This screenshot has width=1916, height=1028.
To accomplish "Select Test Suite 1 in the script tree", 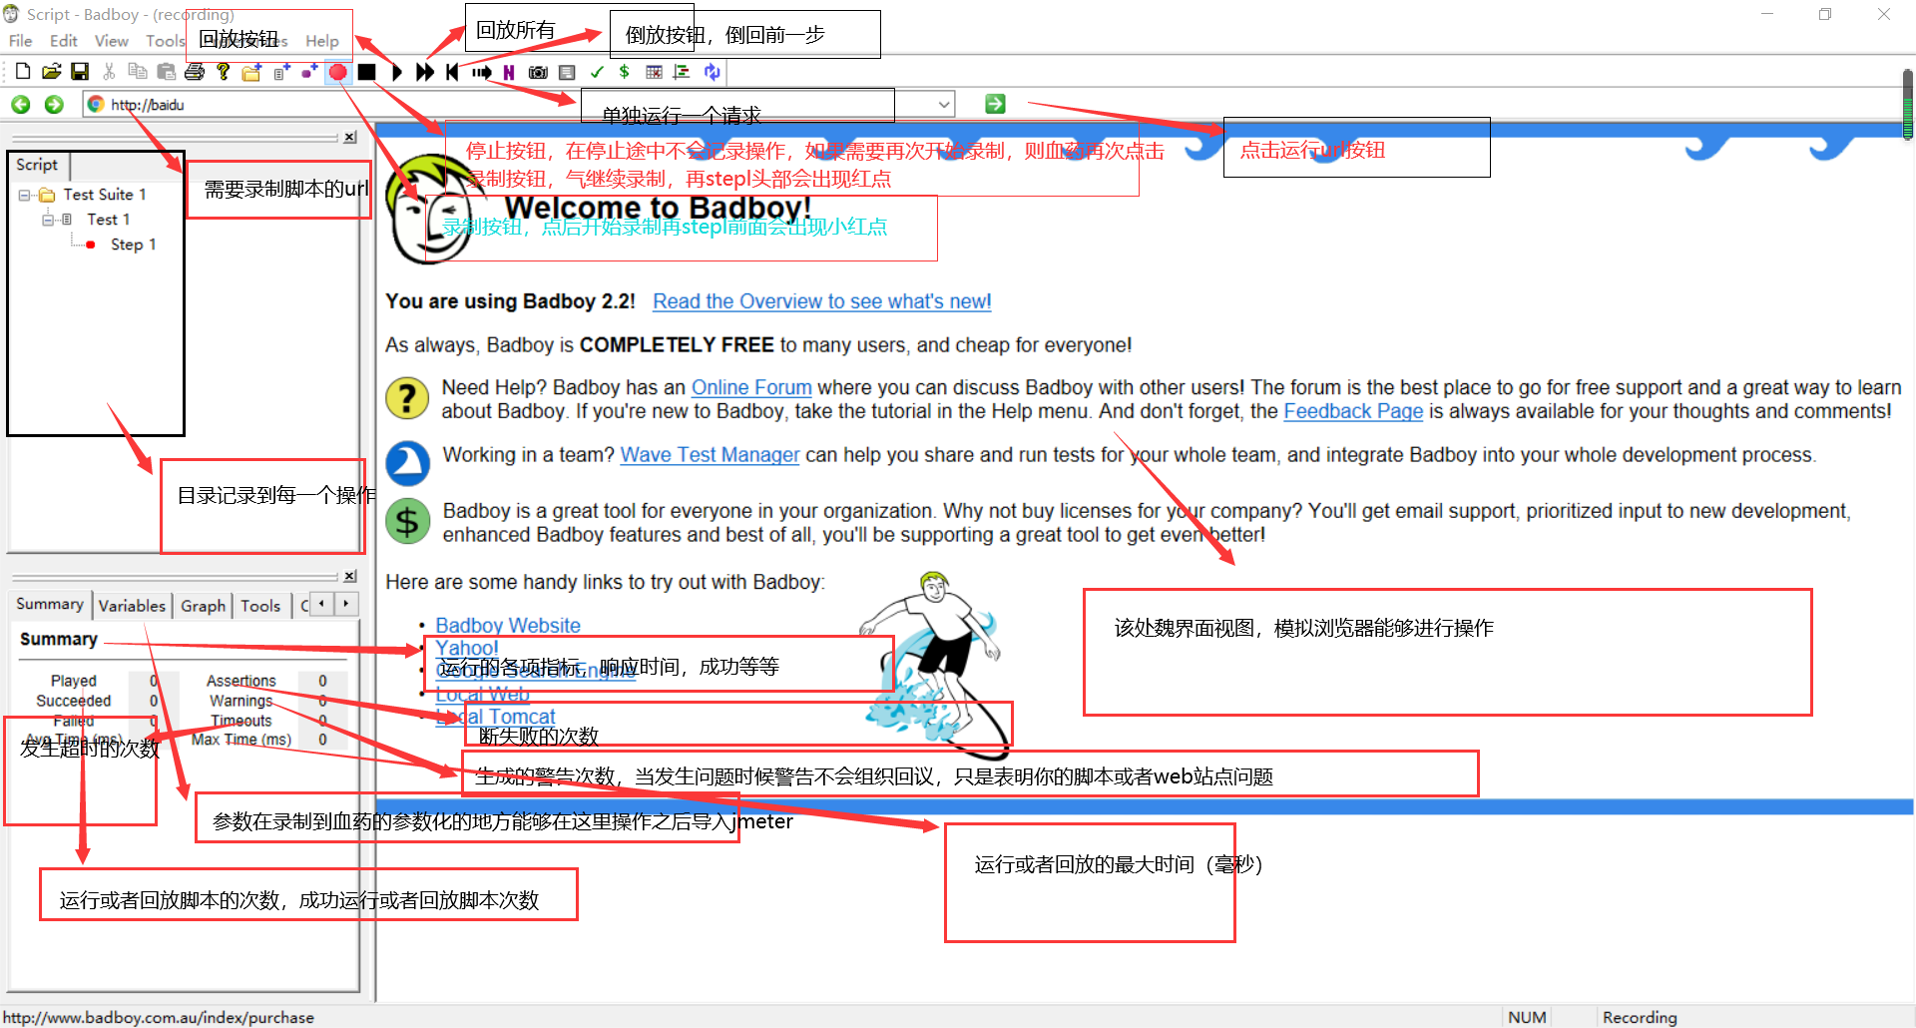I will coord(105,195).
